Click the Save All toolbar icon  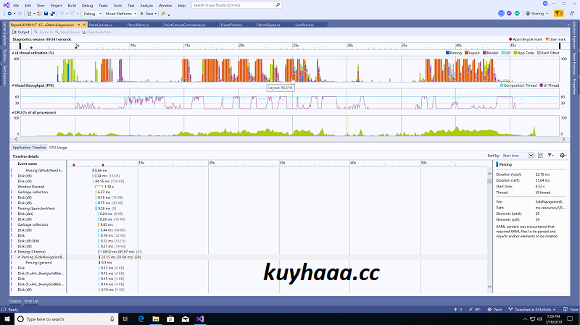tap(52, 14)
